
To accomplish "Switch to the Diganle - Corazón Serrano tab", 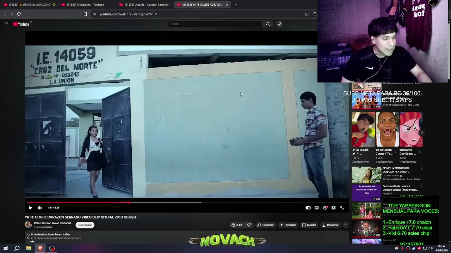I will click(x=145, y=5).
